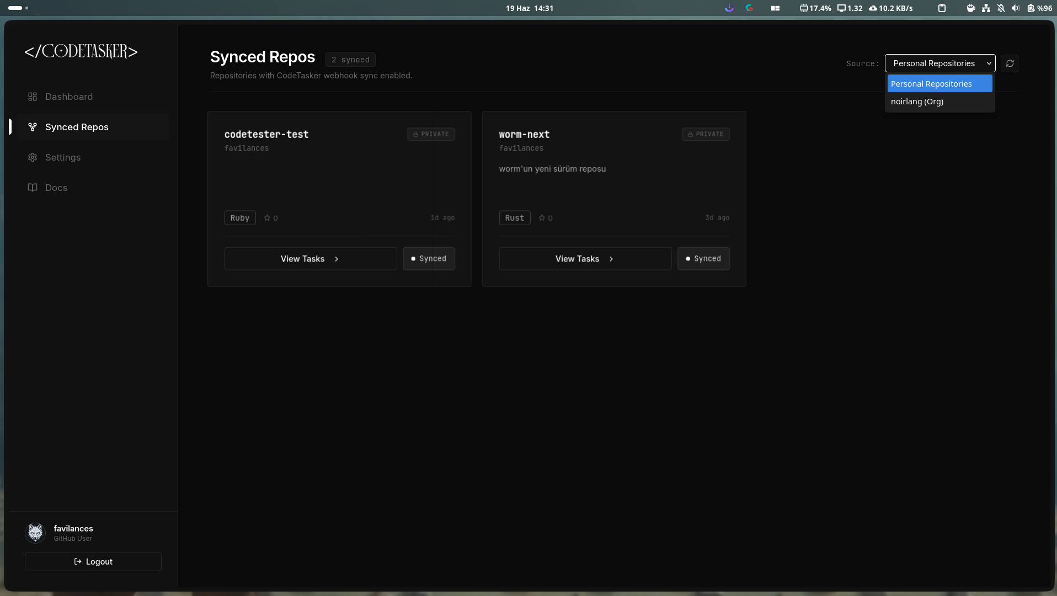1057x596 pixels.
Task: Click the Synced Repos heading
Action: point(263,57)
